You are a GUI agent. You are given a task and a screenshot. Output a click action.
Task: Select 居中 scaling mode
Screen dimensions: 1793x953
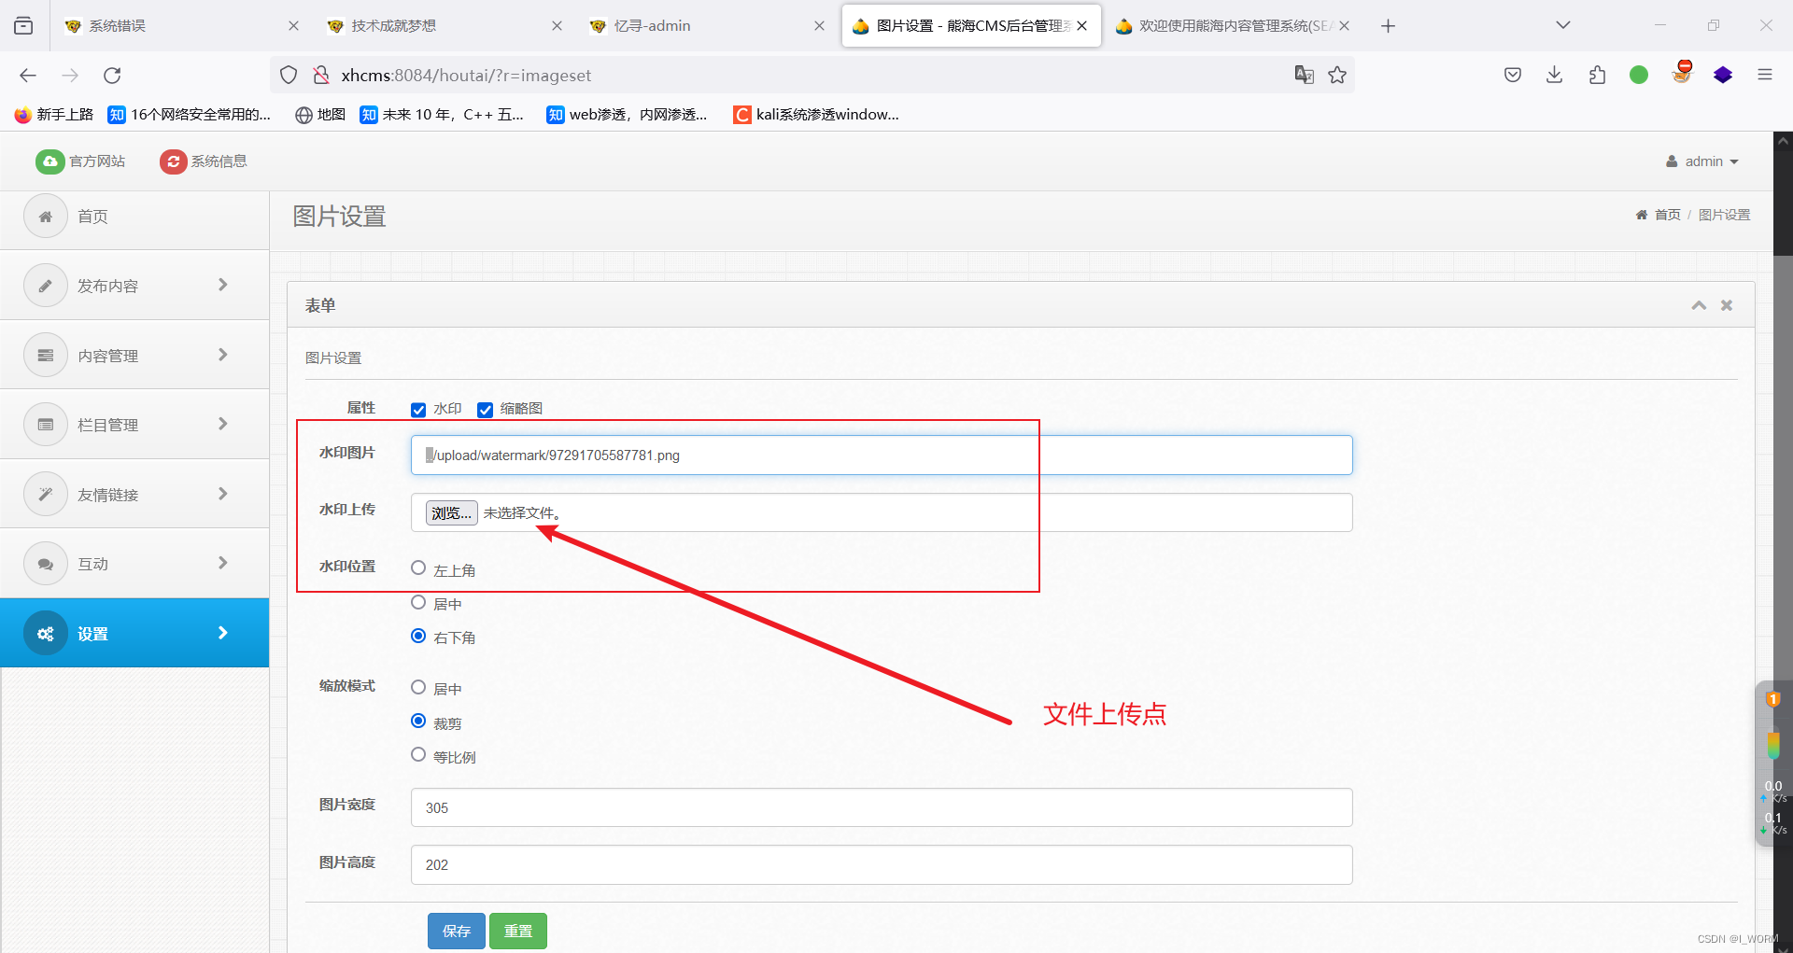tap(418, 688)
